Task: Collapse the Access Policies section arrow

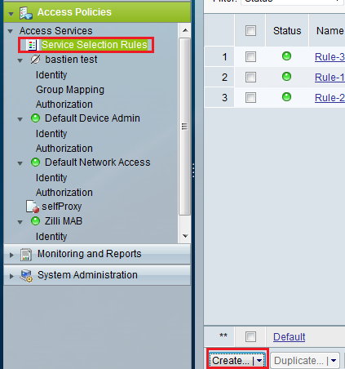Action: tap(11, 14)
